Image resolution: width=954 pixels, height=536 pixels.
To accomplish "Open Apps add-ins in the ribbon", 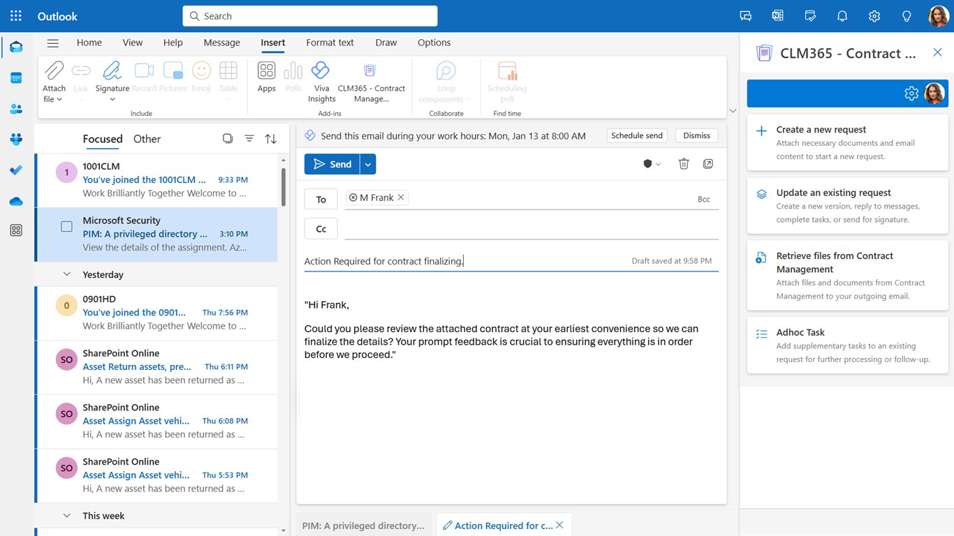I will click(266, 77).
